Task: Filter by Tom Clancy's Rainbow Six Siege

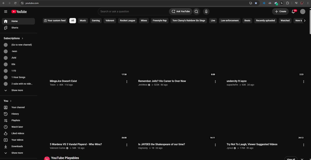Action: [x=189, y=20]
